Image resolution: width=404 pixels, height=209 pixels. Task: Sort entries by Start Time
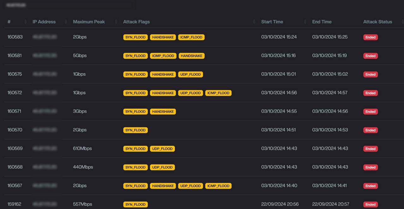(304, 22)
